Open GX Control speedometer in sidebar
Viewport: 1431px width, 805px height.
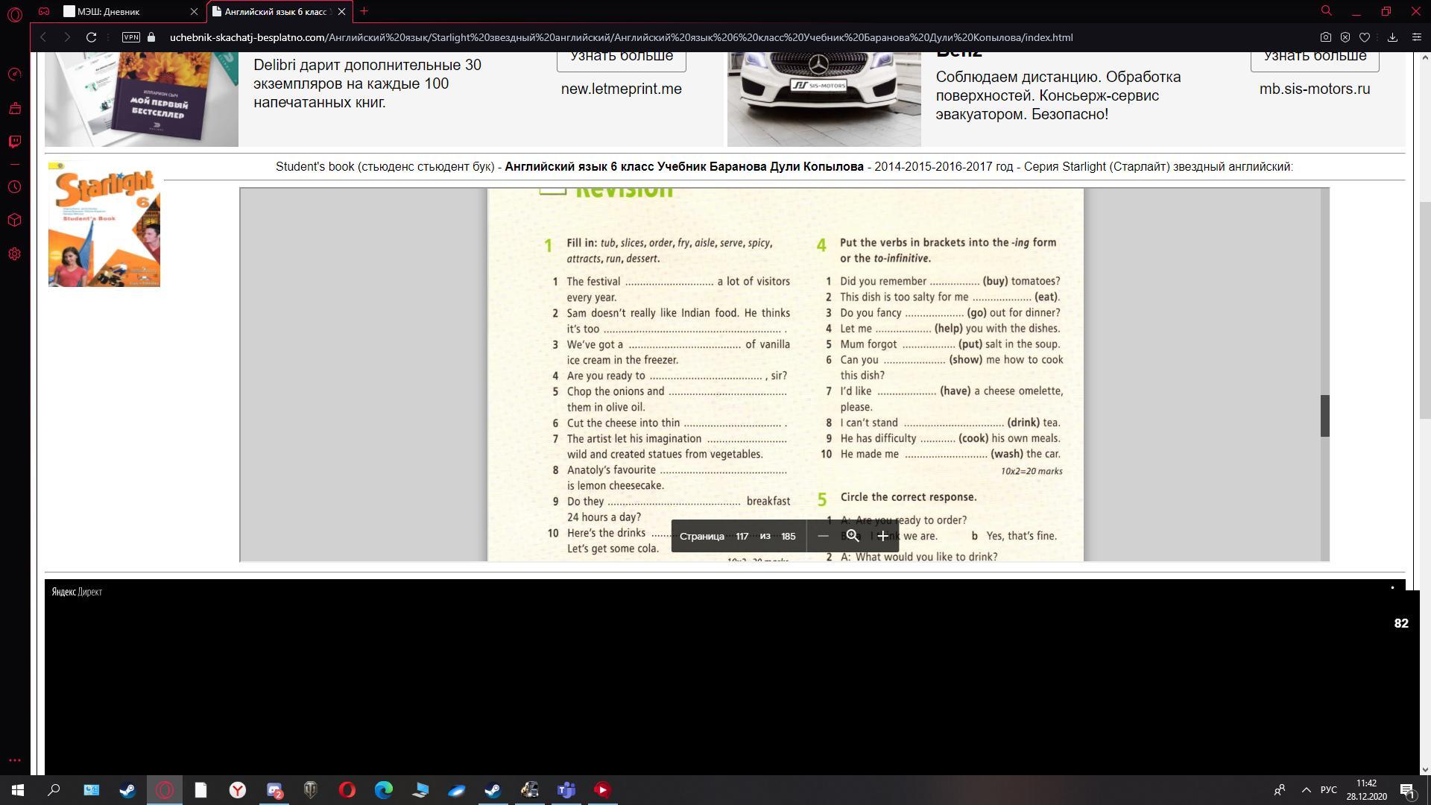tap(14, 75)
